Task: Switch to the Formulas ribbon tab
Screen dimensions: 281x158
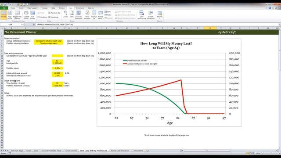Action: [x=44, y=8]
